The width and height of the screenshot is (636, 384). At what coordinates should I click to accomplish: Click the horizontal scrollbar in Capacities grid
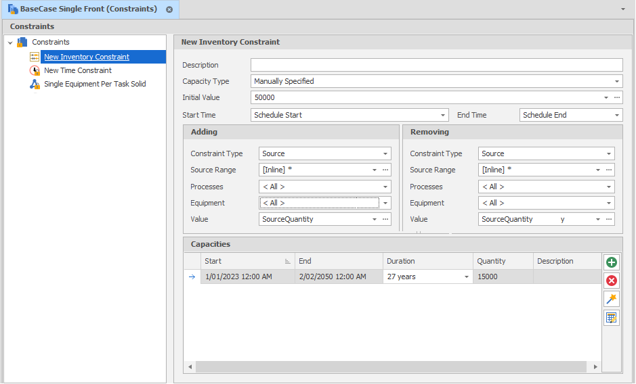(391, 366)
